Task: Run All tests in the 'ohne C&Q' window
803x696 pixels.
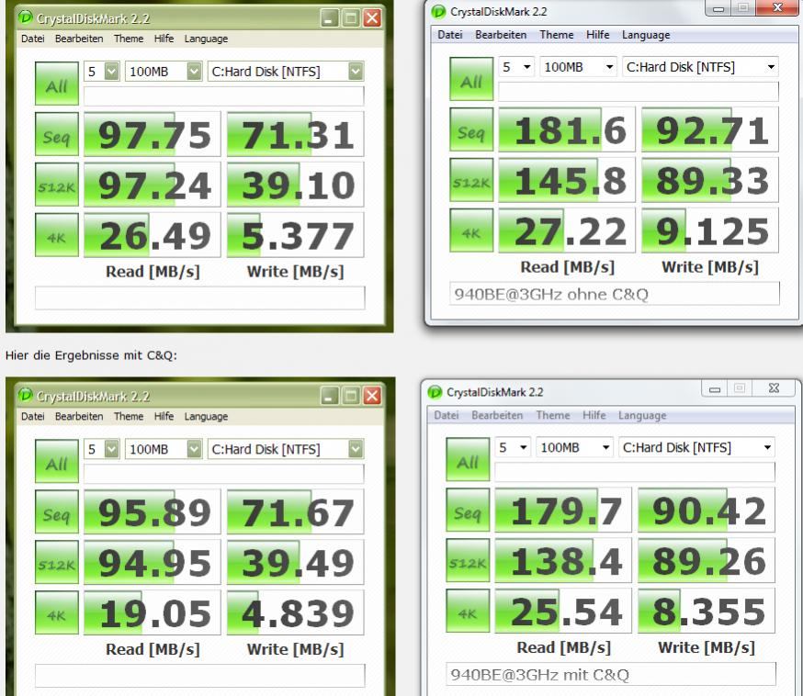Action: pyautogui.click(x=471, y=79)
